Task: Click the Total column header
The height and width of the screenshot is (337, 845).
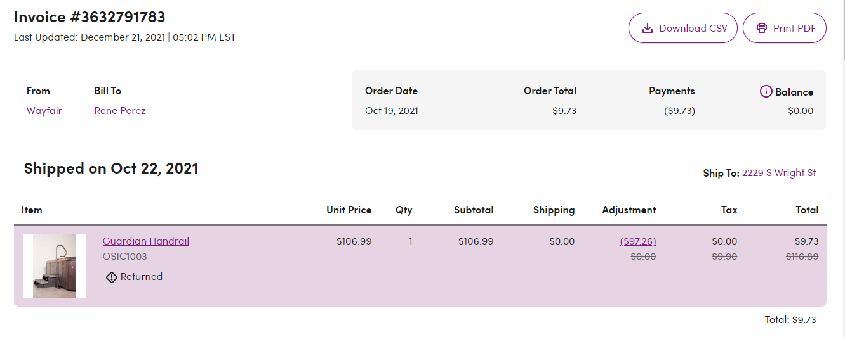Action: click(x=808, y=210)
